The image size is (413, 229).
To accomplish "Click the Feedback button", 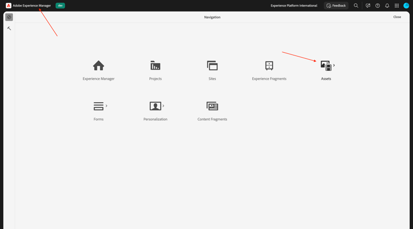I will pyautogui.click(x=336, y=5).
